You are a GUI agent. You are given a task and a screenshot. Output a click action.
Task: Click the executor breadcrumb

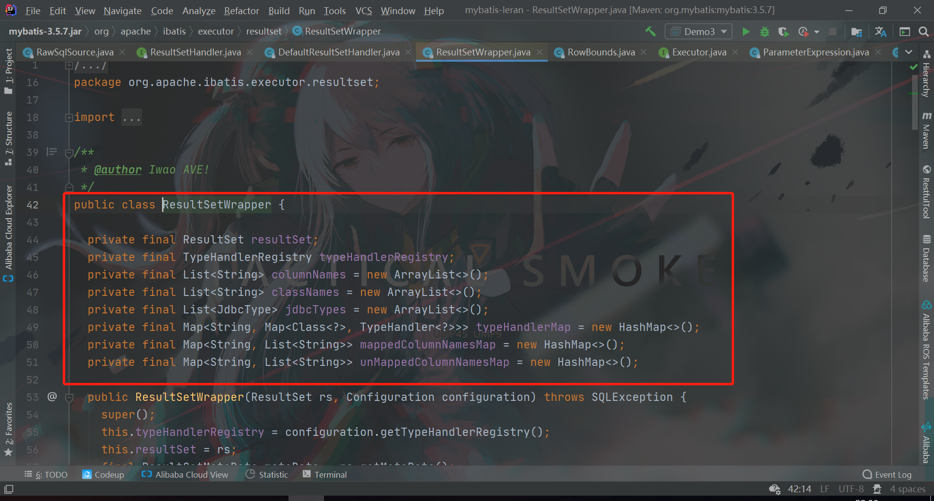tap(216, 32)
